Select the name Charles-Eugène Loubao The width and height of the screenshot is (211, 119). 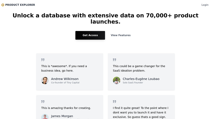click(141, 79)
